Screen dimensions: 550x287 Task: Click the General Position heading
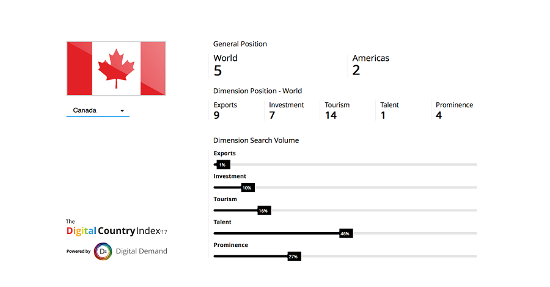(x=240, y=44)
